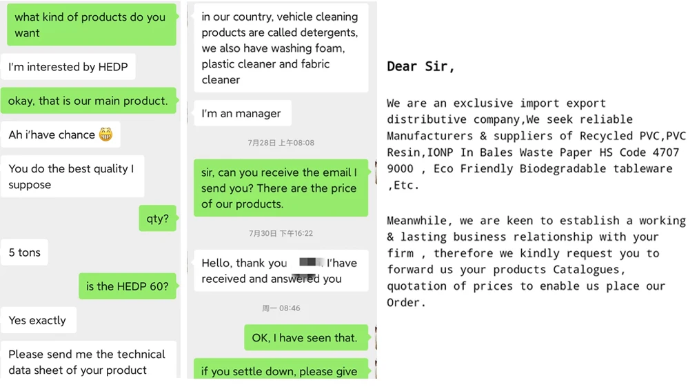This screenshot has height=387, width=699.
Task: Select the "5 tons" message
Action: 25,252
